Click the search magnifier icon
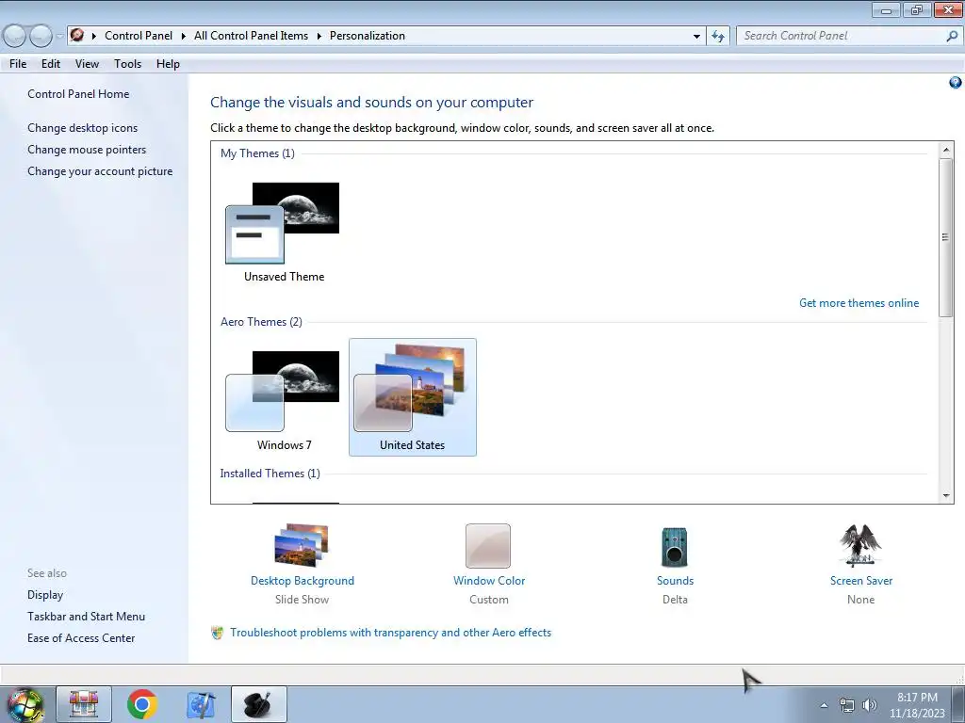The height and width of the screenshot is (723, 965). point(952,37)
